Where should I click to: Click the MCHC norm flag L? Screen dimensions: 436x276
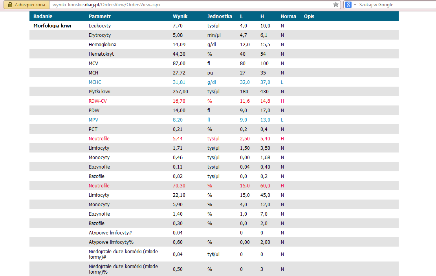(x=282, y=82)
